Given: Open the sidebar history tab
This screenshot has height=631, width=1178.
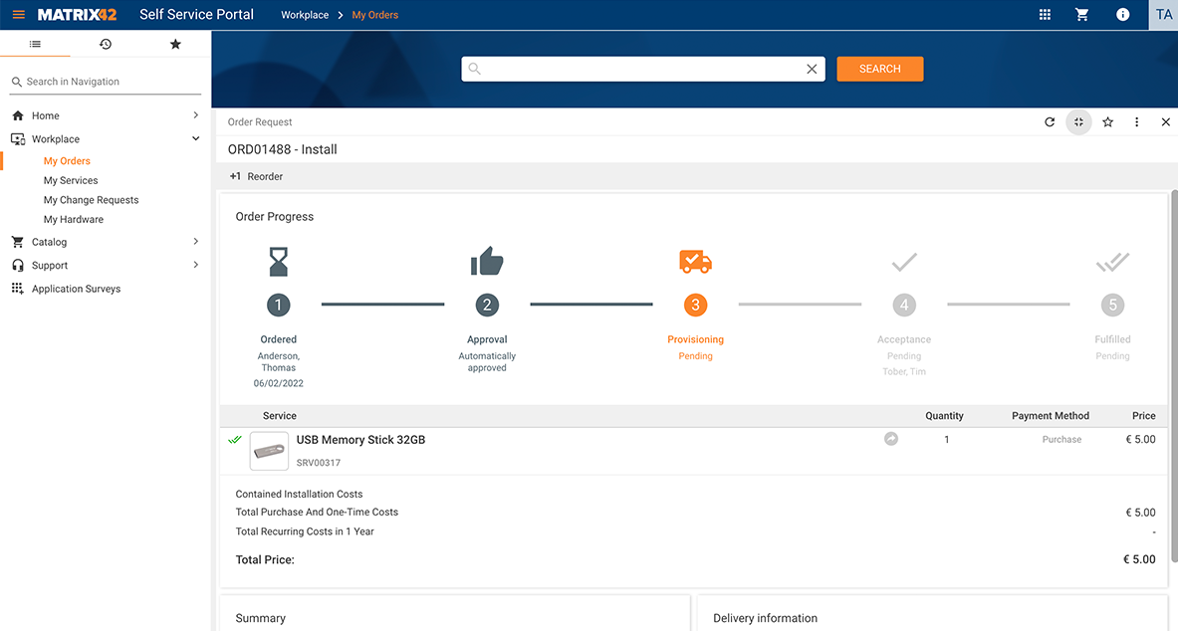Looking at the screenshot, I should click(105, 44).
